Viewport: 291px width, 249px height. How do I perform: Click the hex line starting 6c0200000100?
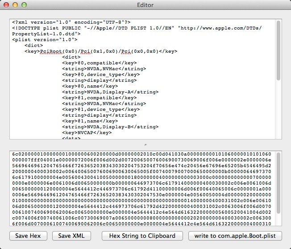tap(141, 154)
